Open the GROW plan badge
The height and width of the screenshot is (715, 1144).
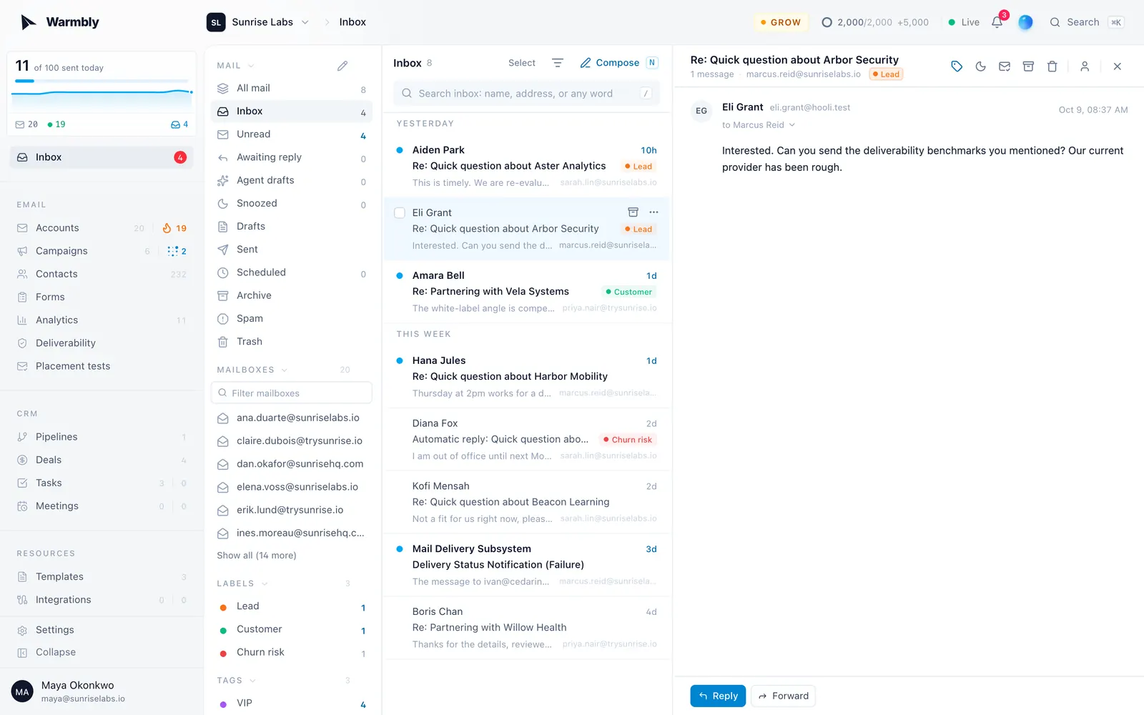coord(781,22)
